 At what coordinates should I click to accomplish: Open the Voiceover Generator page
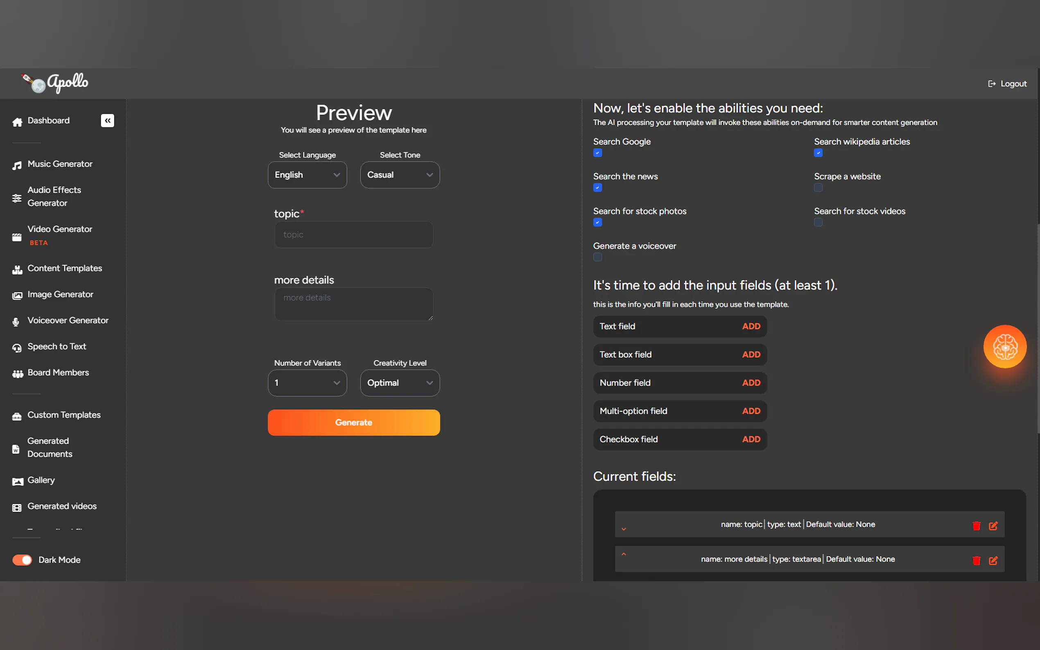pyautogui.click(x=68, y=320)
